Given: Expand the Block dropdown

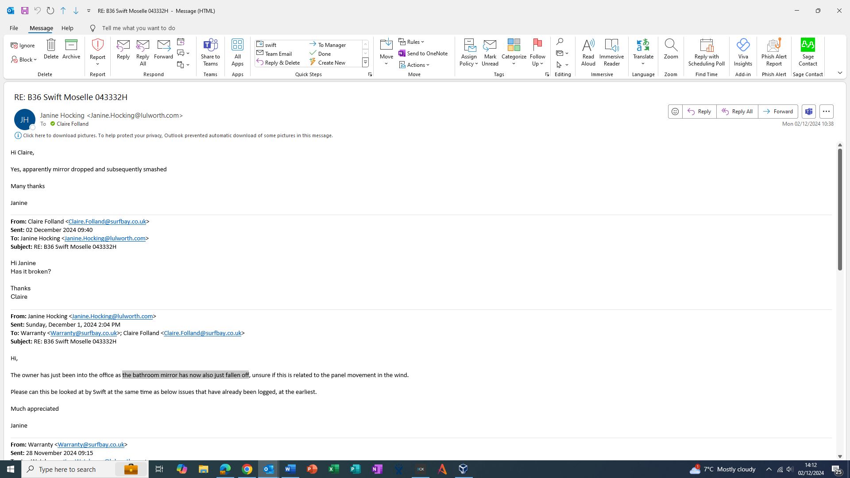Looking at the screenshot, I should (x=24, y=60).
